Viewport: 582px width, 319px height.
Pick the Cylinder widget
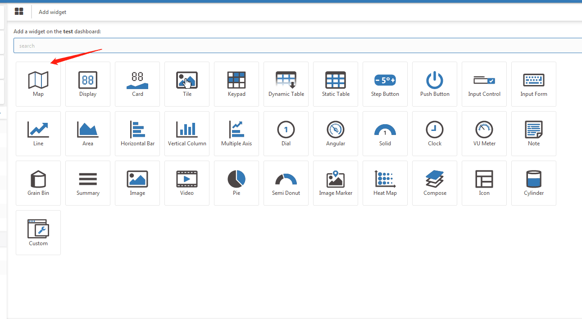[x=534, y=183]
